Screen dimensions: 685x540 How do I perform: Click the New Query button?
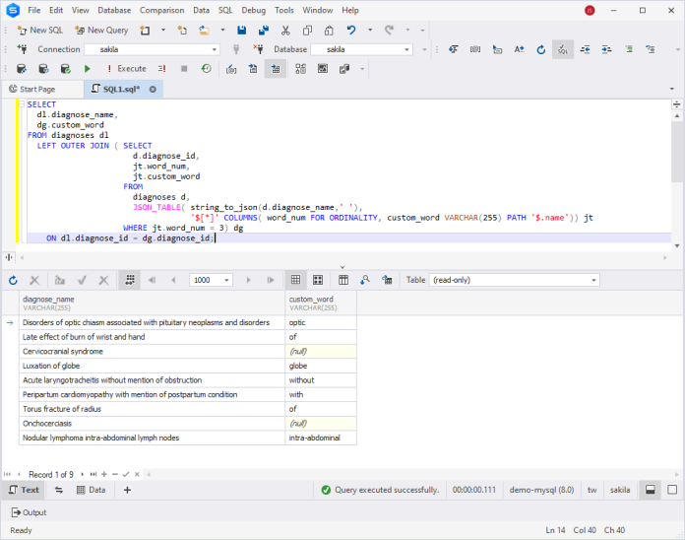[x=100, y=31]
